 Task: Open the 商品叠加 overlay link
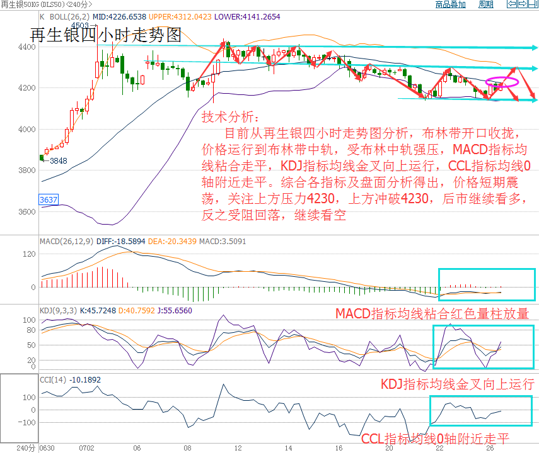tap(450, 5)
